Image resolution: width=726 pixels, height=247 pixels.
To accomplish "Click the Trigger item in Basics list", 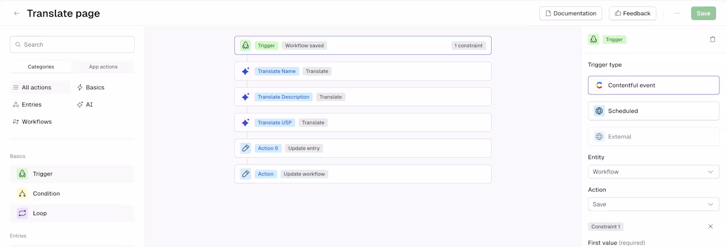I will tap(72, 174).
